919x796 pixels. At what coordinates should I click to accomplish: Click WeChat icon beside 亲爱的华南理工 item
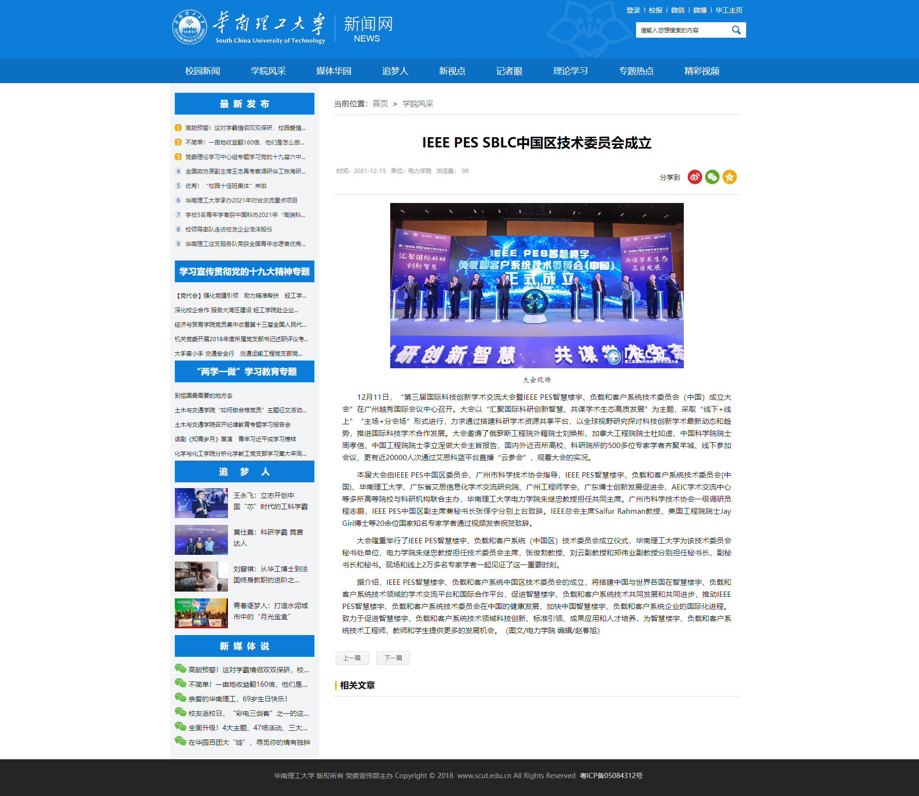click(180, 698)
